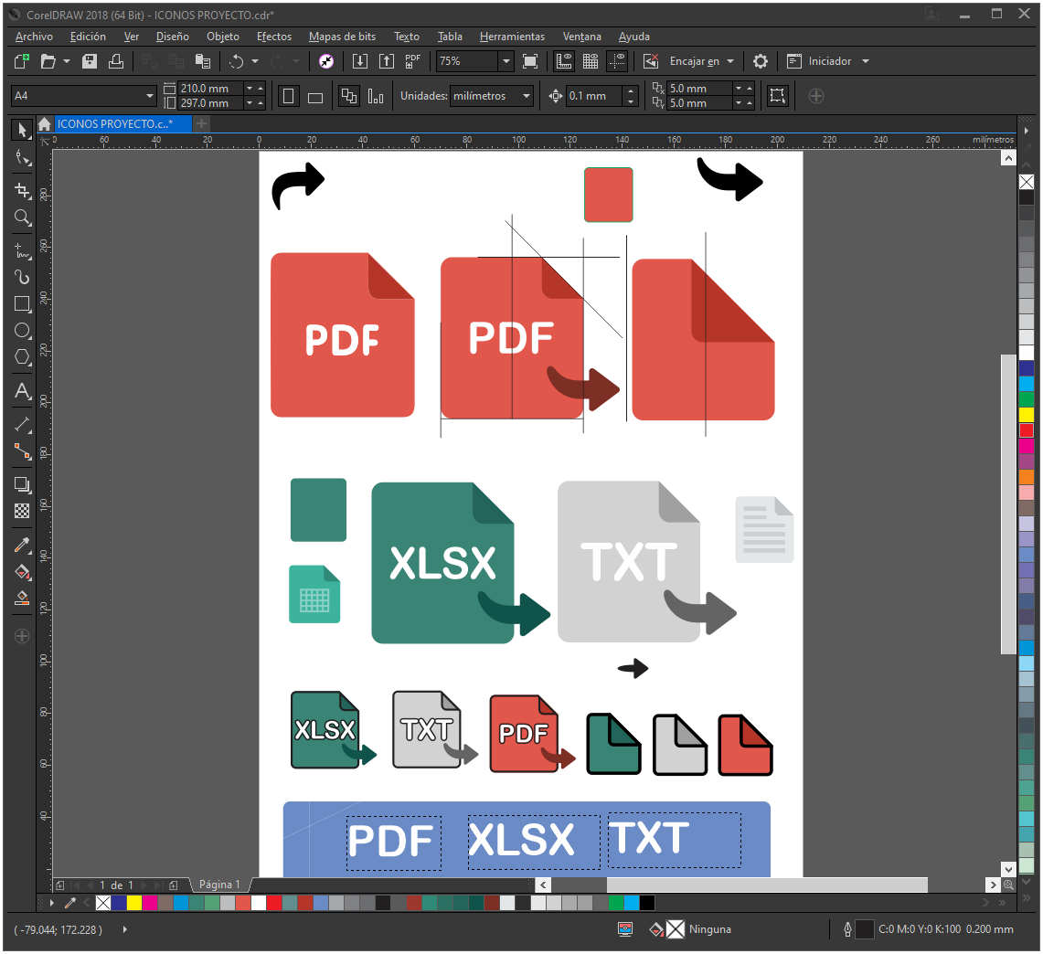Select the Color Eyedropper tool
Screen dimensions: 1043x954
22,546
